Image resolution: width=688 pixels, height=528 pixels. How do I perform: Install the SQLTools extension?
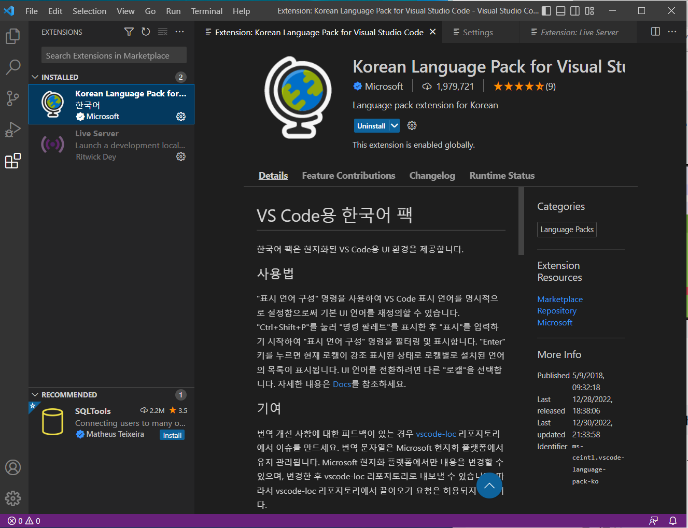[172, 435]
